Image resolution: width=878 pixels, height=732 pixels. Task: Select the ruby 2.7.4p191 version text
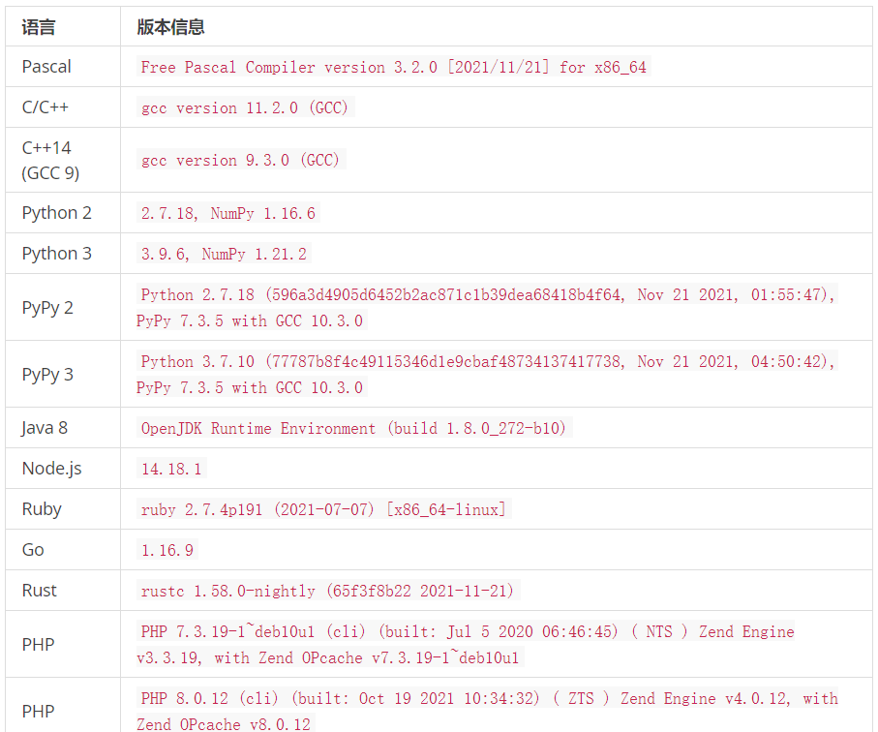pos(323,509)
